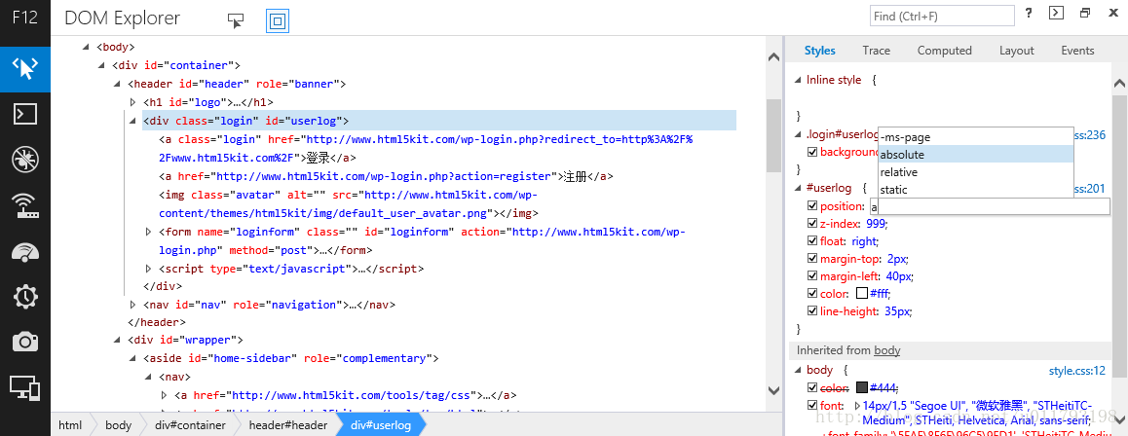The height and width of the screenshot is (436, 1128).
Task: Collapse the #userlog style rule
Action: (797, 188)
